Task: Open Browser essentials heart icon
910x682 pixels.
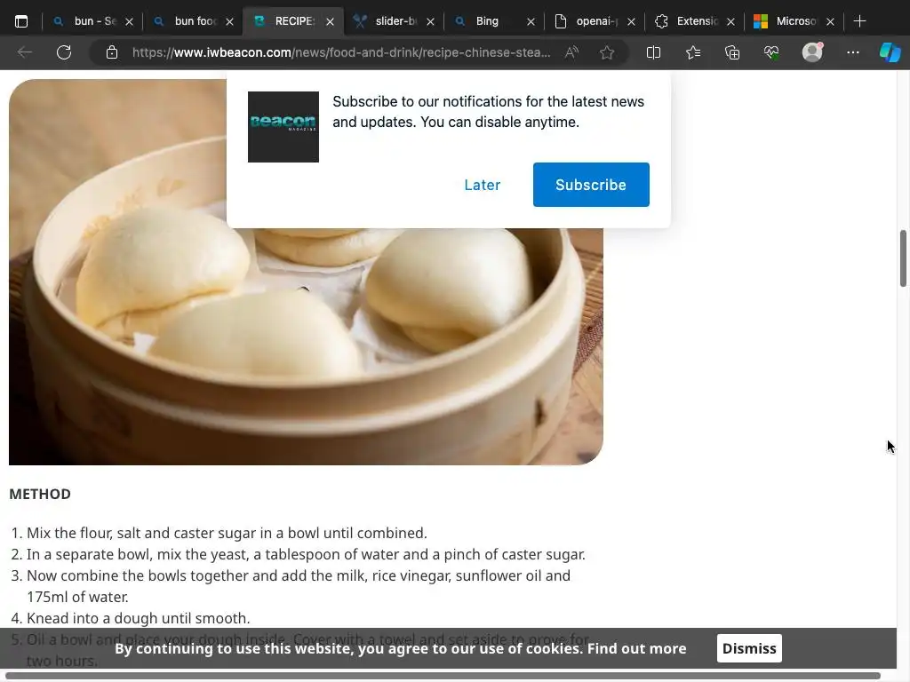Action: pos(771,52)
